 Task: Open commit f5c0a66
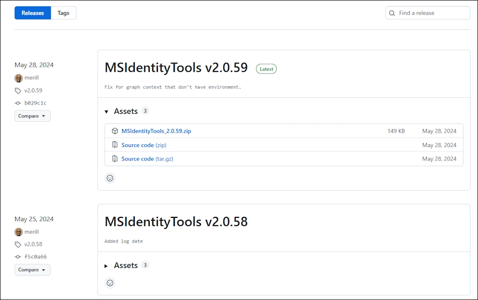click(35, 257)
